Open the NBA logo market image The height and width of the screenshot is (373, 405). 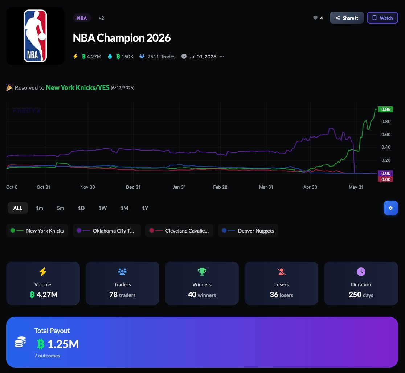click(x=35, y=36)
